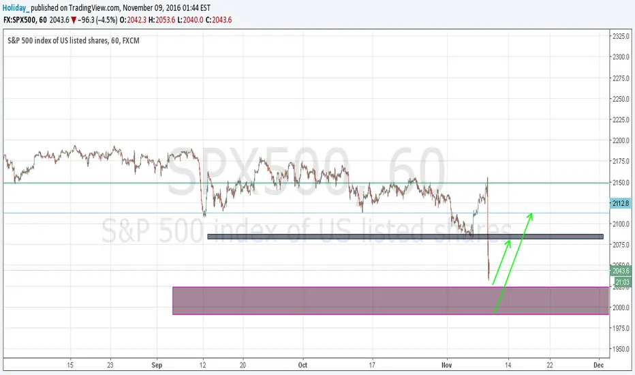Click the 20 date label on time axis

242,365
